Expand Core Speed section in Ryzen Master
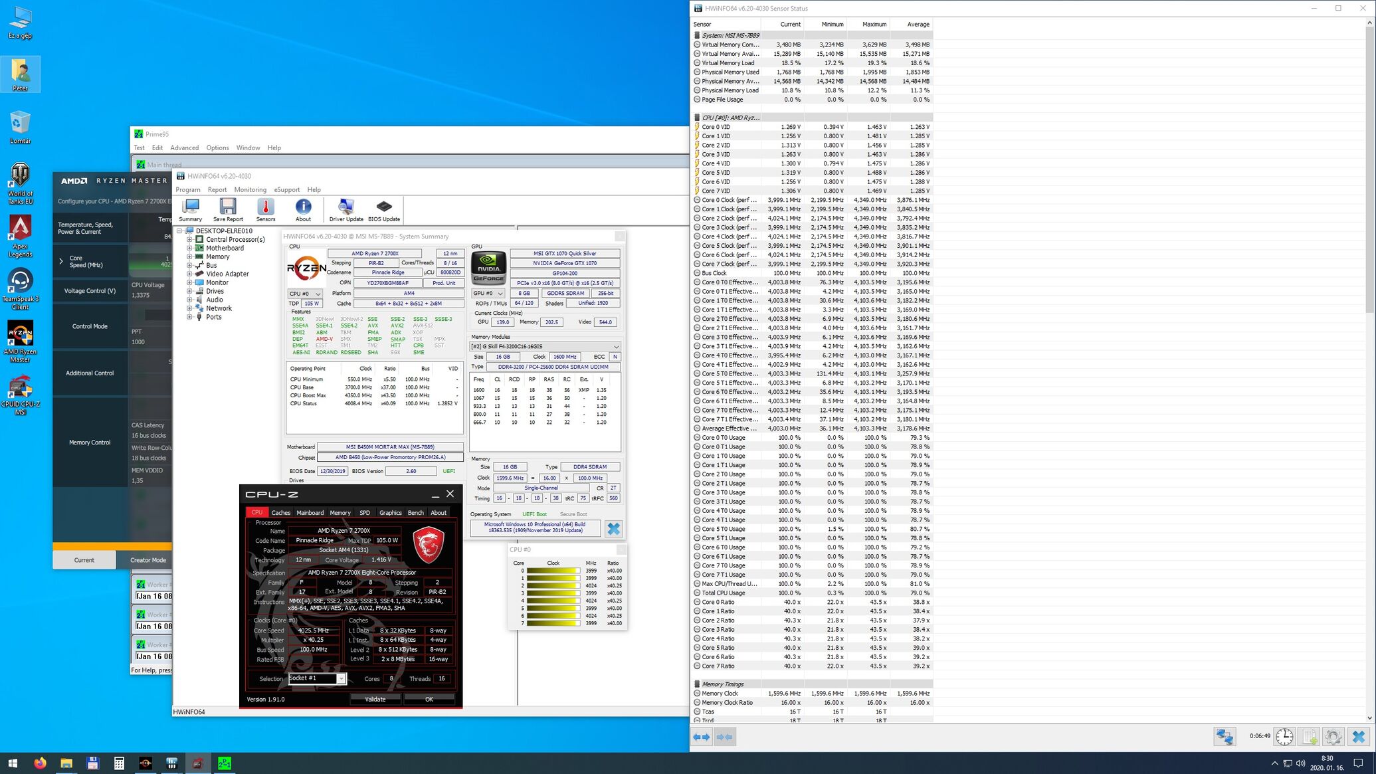 [x=61, y=261]
